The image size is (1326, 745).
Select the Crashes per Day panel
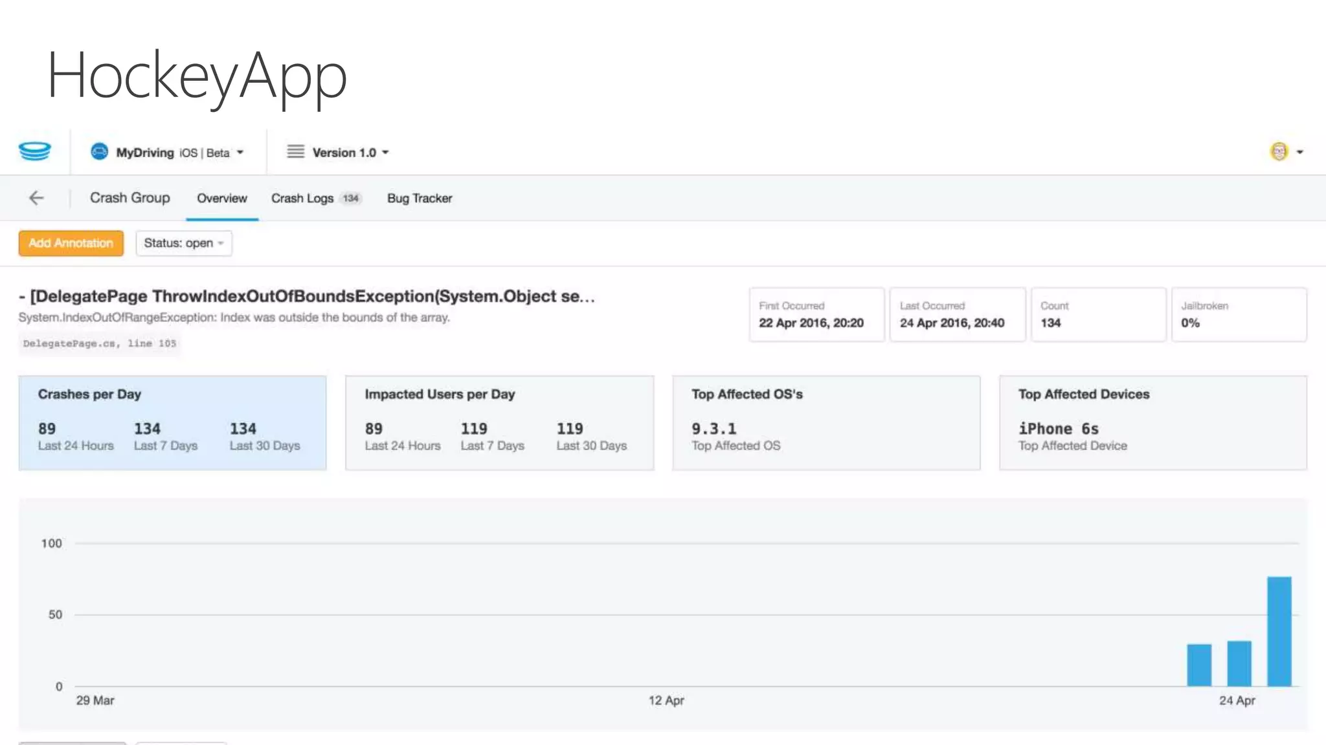click(x=172, y=422)
